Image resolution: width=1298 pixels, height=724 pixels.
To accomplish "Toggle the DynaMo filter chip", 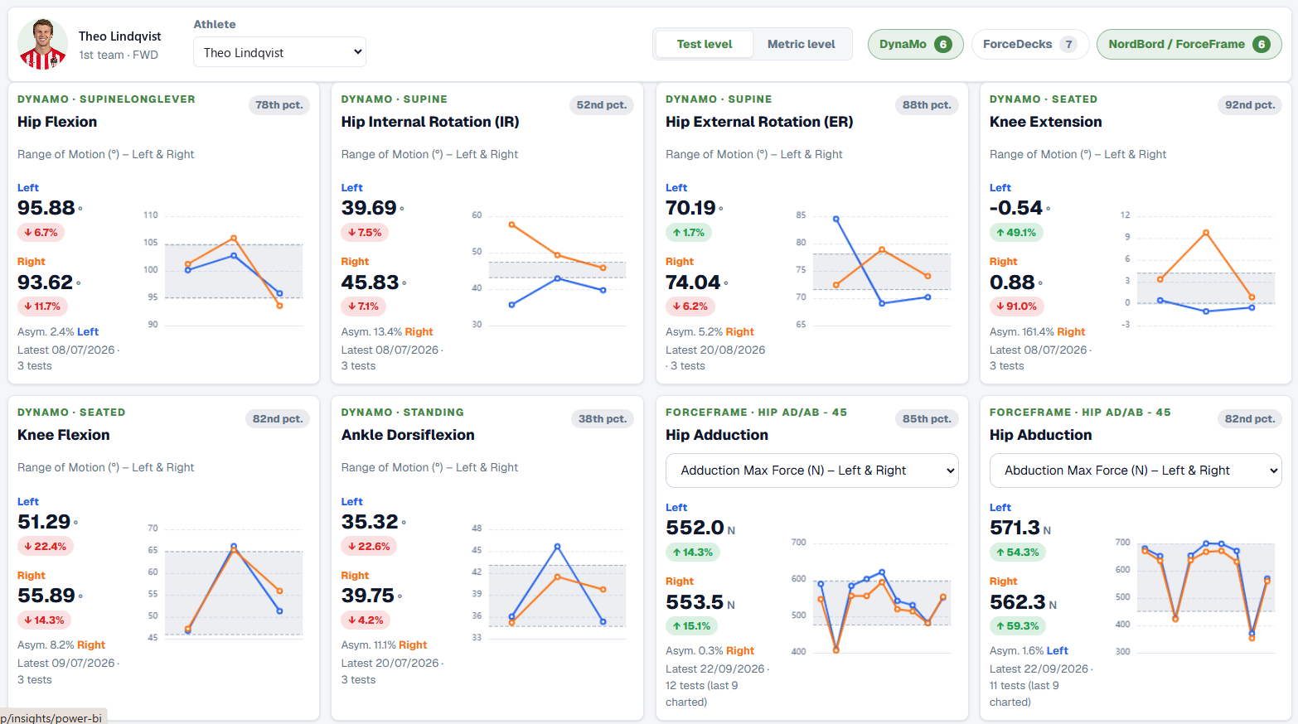I will point(915,44).
